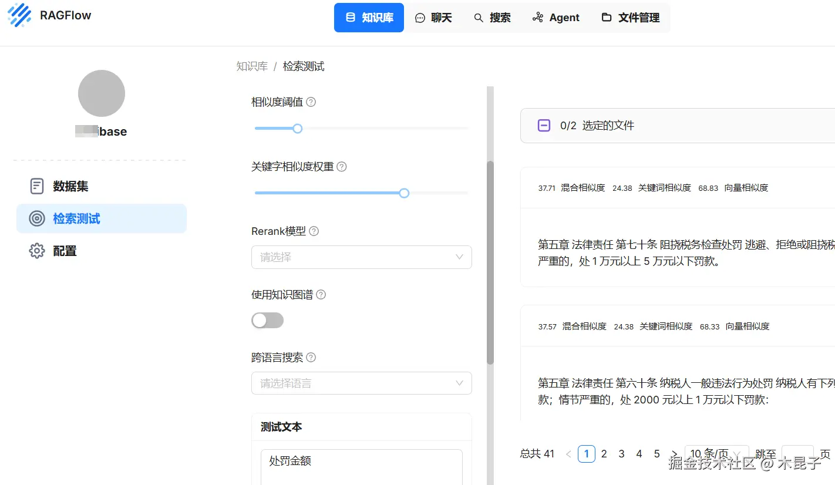This screenshot has width=835, height=485.
Task: Open the Rerank模型 dropdown
Action: pos(362,257)
